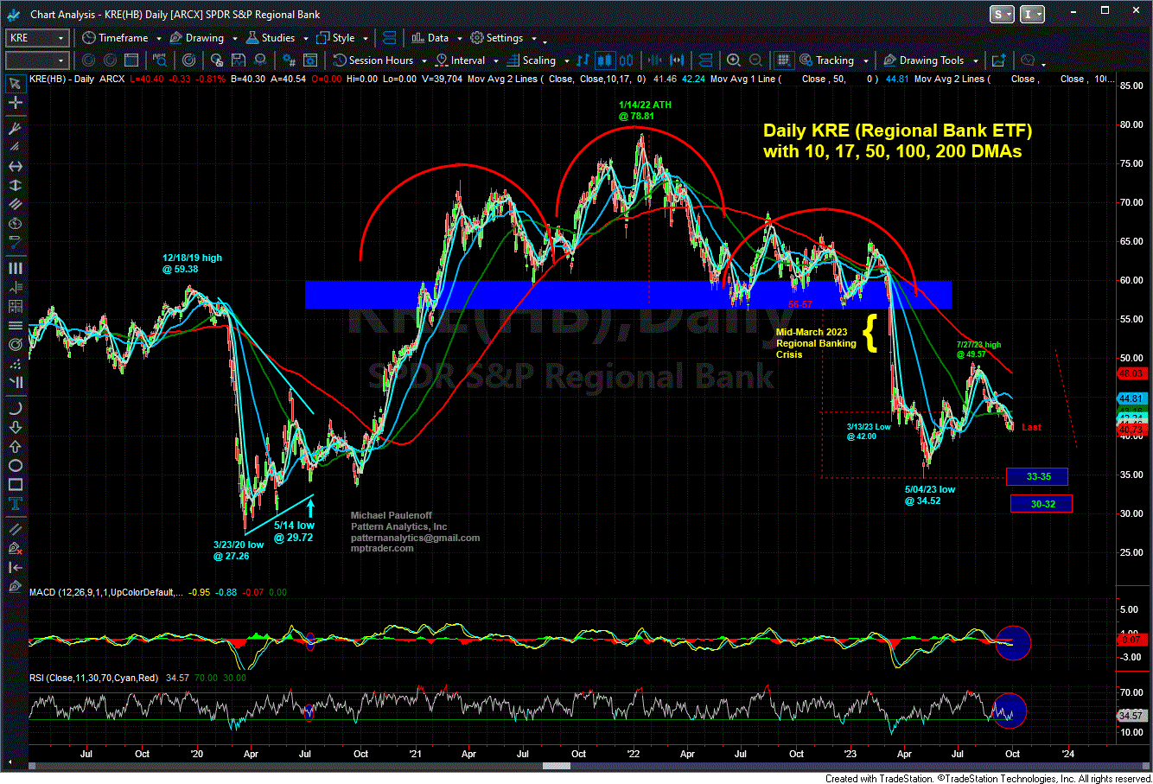The image size is (1153, 784).
Task: Select the down arrow drawing tool
Action: (15, 427)
